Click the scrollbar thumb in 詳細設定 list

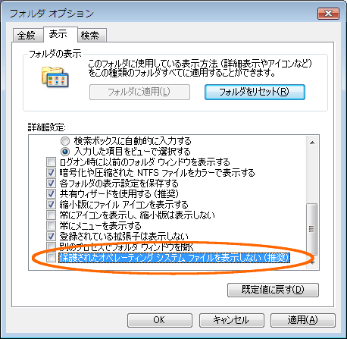click(x=312, y=229)
